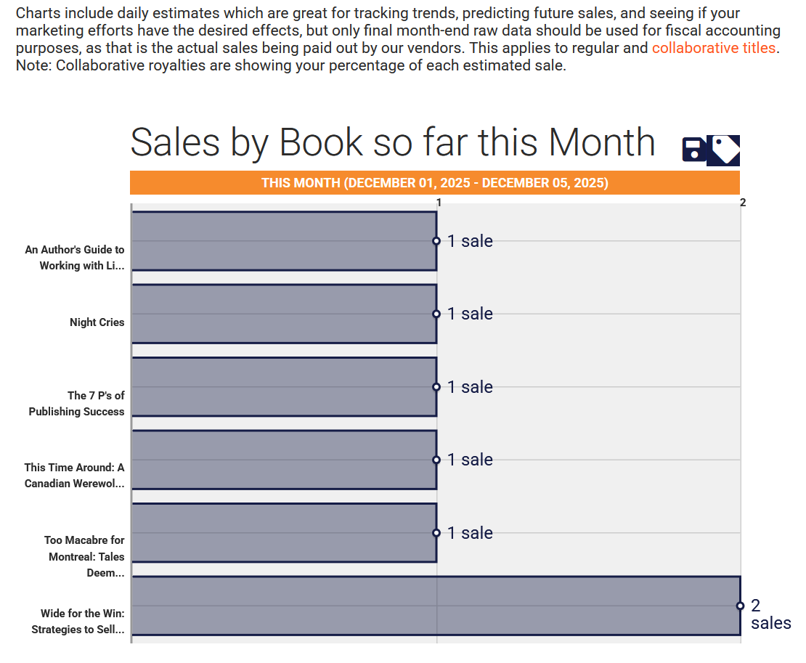Click the data point marker showing 2 sales
This screenshot has height=663, width=806.
pyautogui.click(x=740, y=606)
